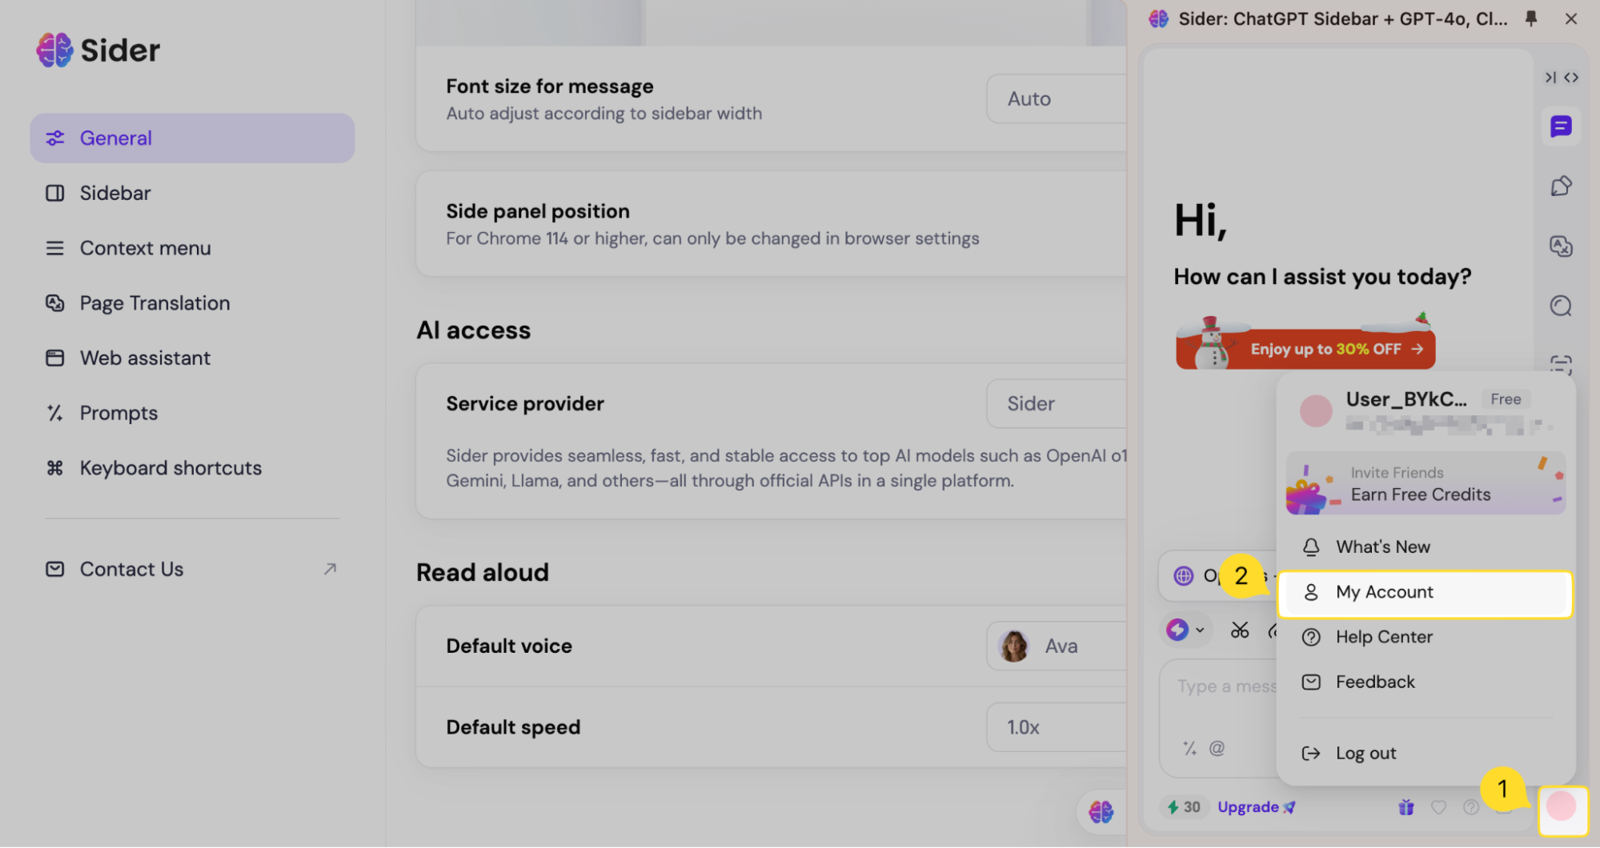This screenshot has width=1600, height=848.
Task: Click User_BYkC username in profile menu
Action: click(1406, 399)
